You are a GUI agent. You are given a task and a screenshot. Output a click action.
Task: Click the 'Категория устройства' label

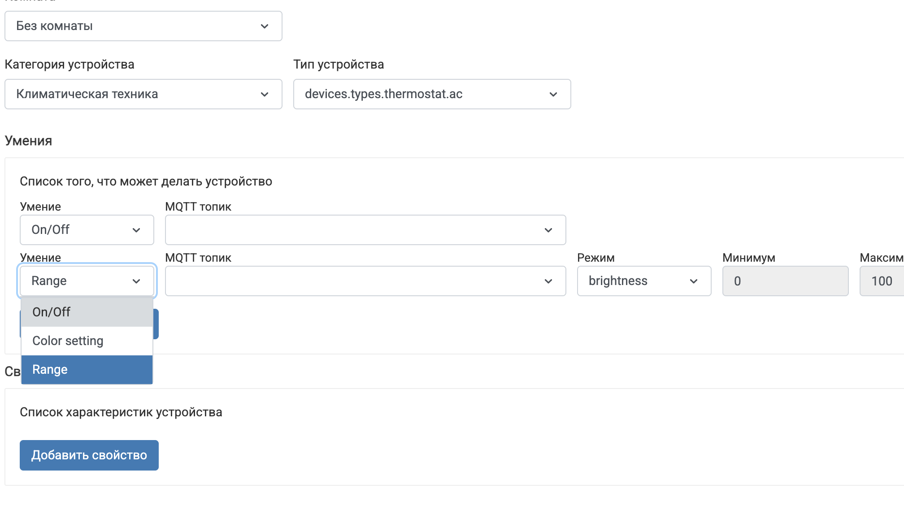70,65
